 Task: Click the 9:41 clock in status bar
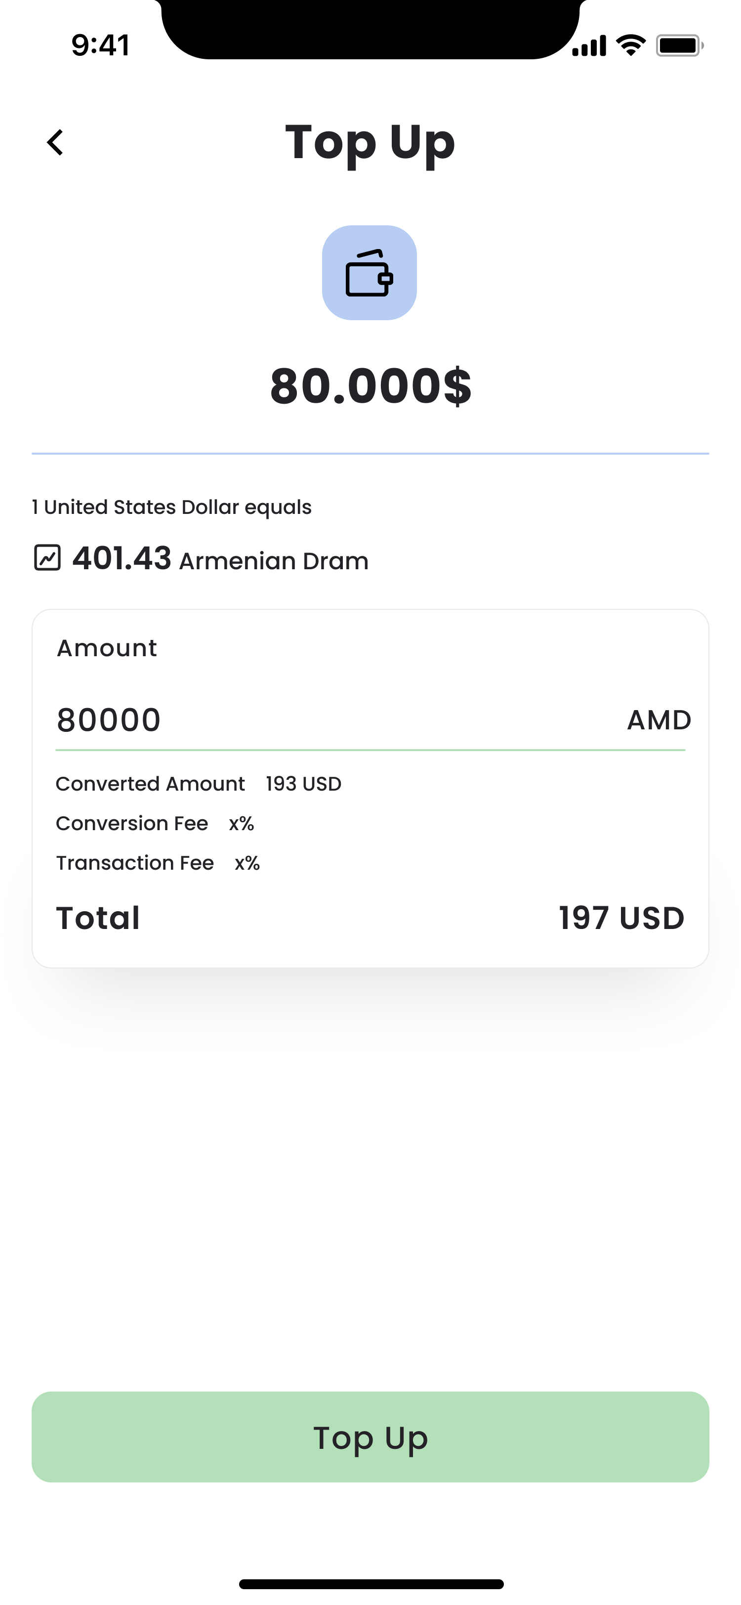click(100, 45)
